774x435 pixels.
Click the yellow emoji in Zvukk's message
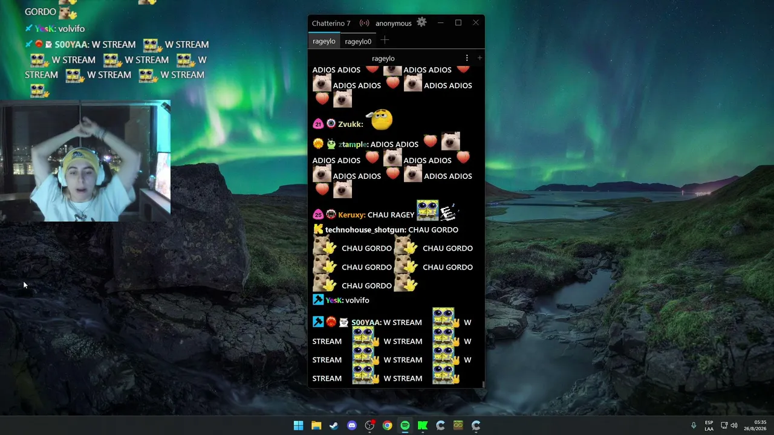tap(380, 120)
